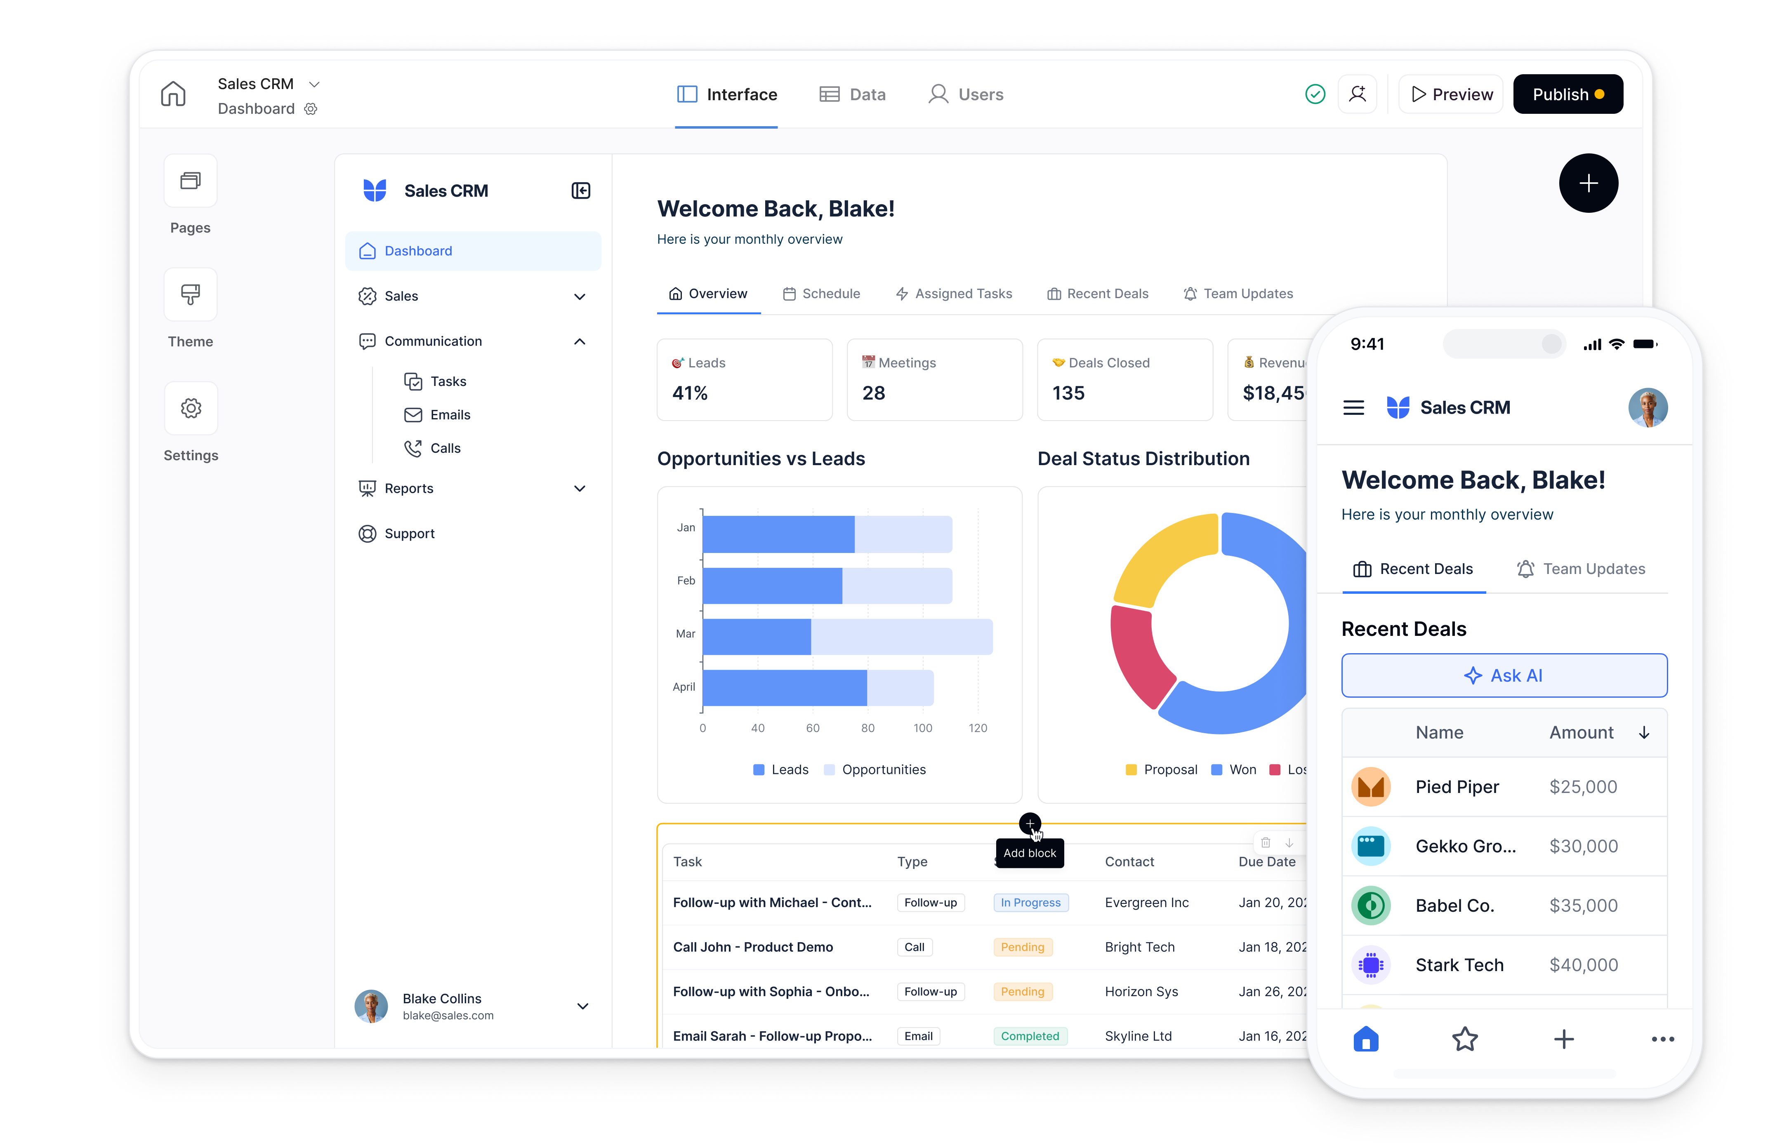Click the Preview button

point(1451,94)
